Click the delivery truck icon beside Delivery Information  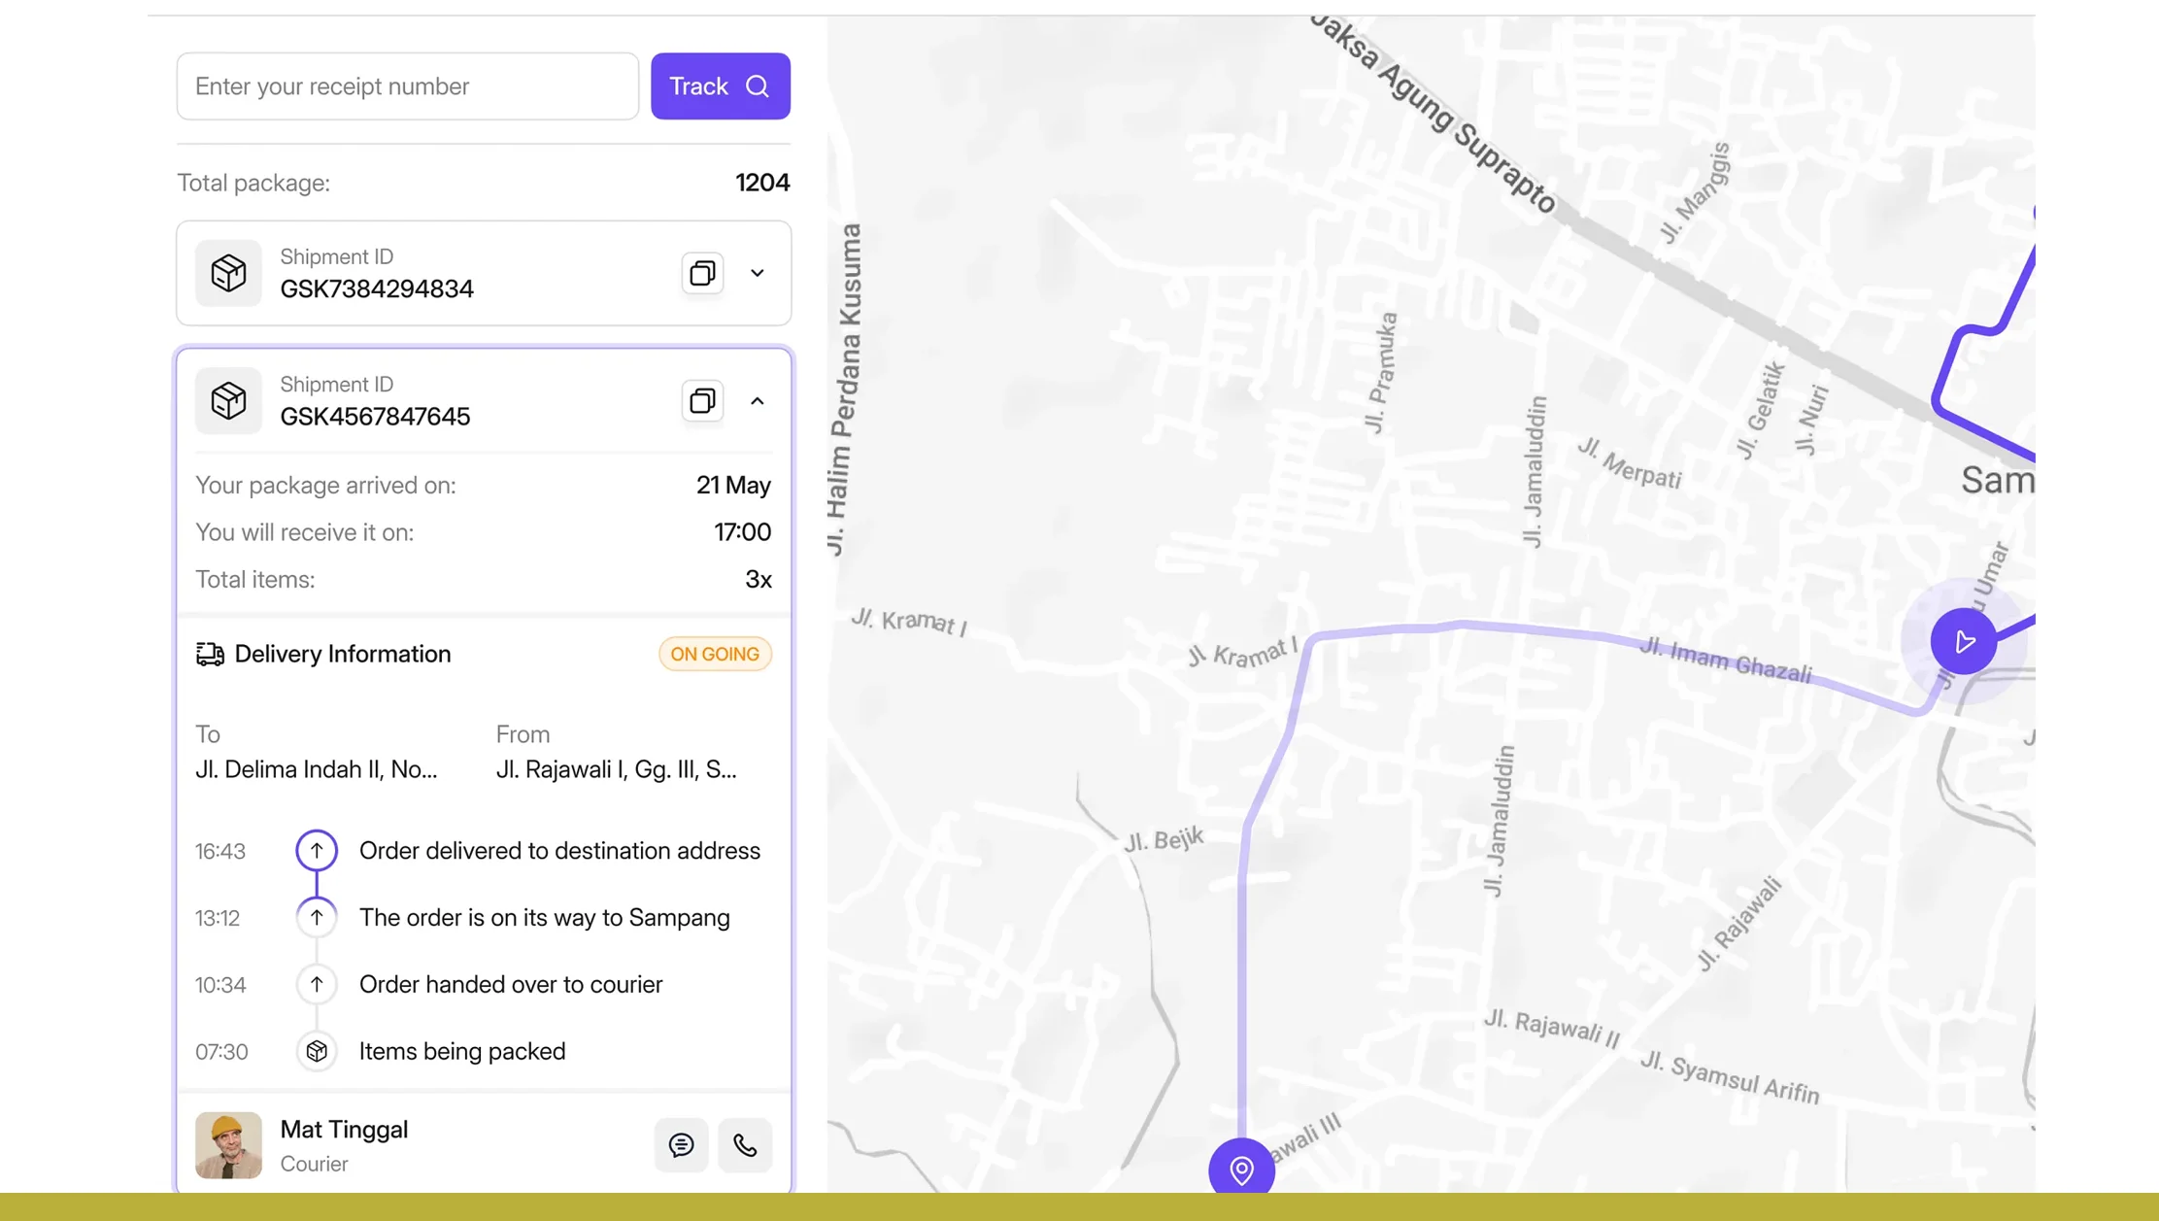click(x=210, y=654)
